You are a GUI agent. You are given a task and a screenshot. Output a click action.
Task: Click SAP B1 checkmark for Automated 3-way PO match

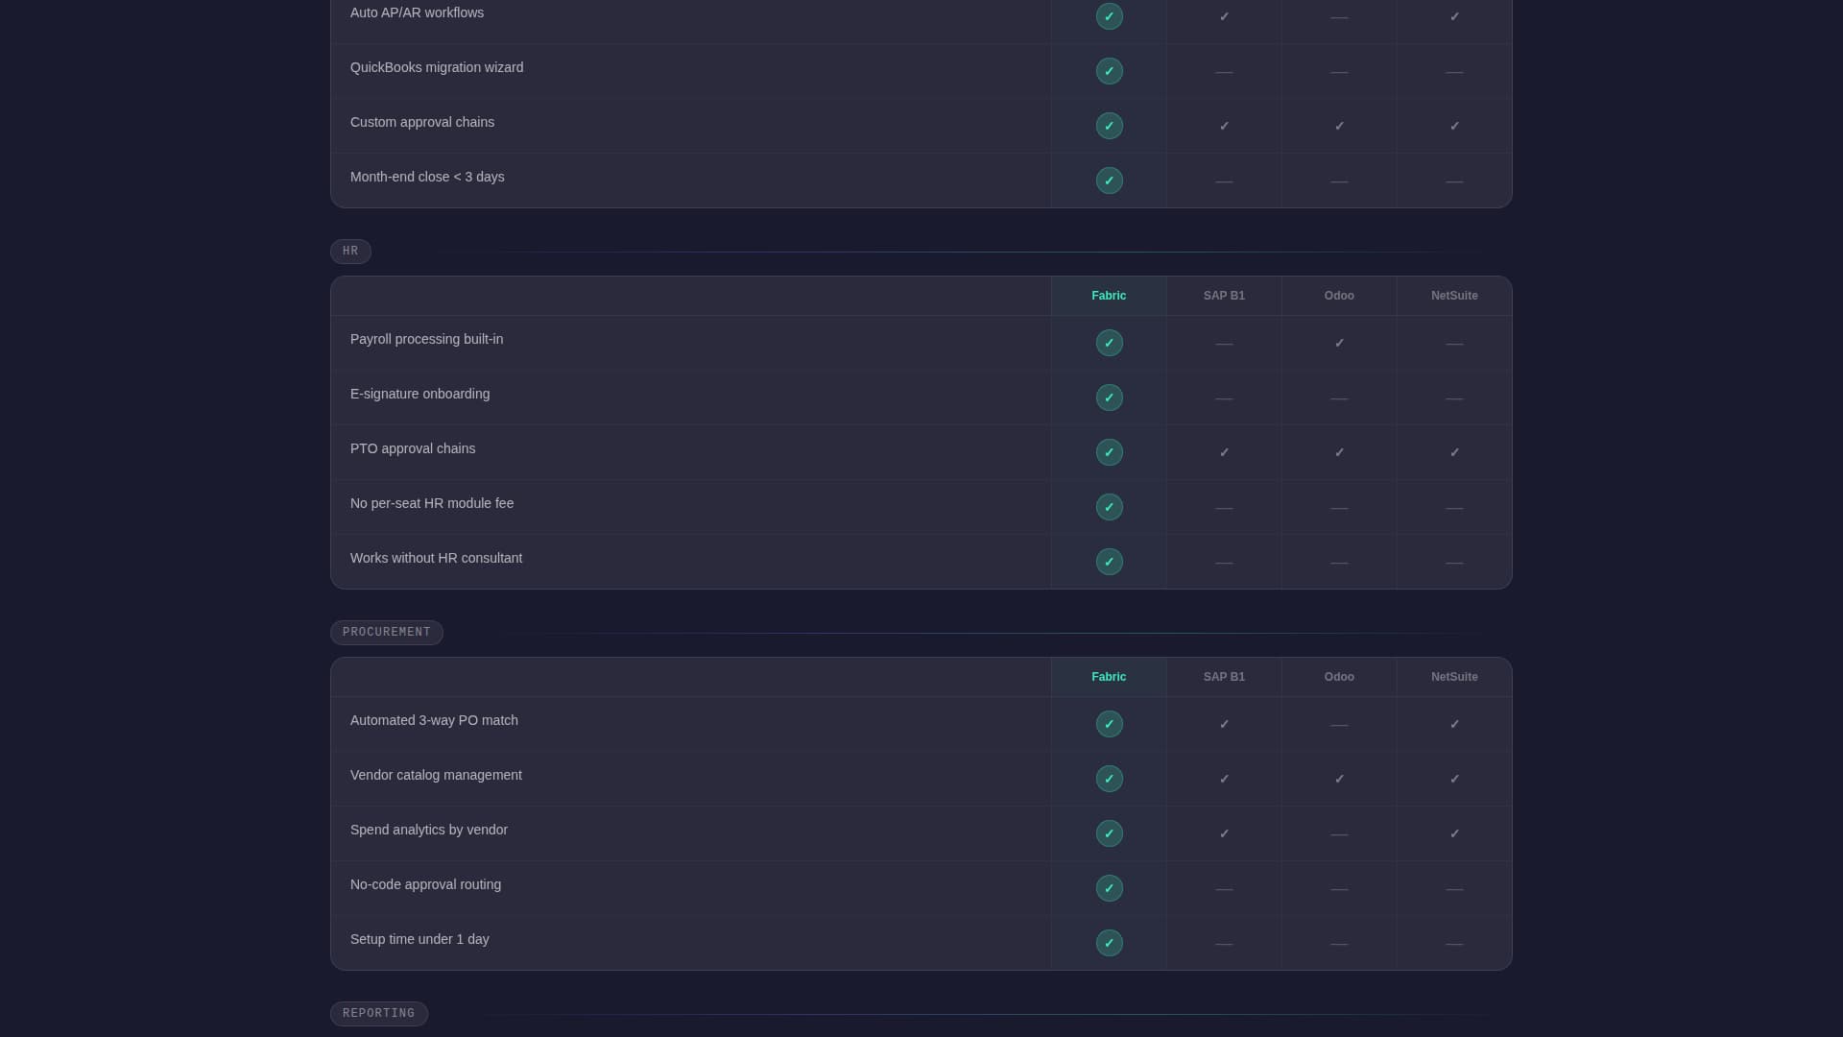(1224, 724)
